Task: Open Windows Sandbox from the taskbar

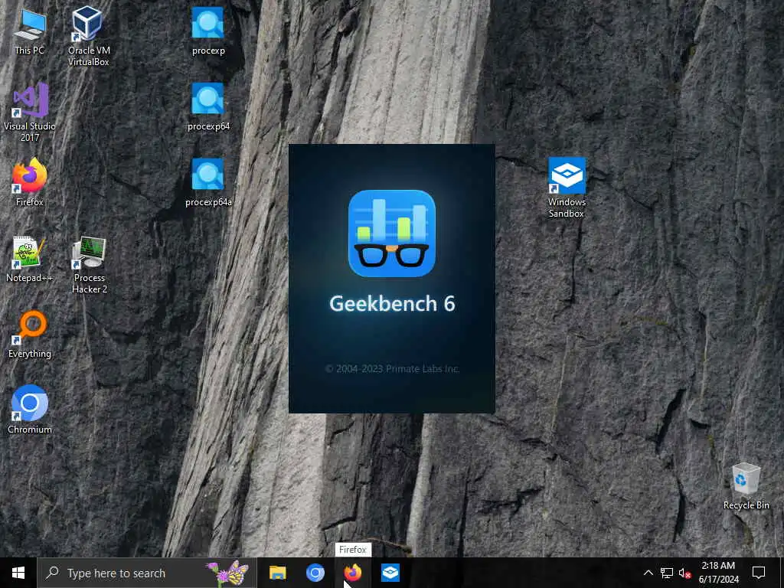Action: pyautogui.click(x=390, y=573)
